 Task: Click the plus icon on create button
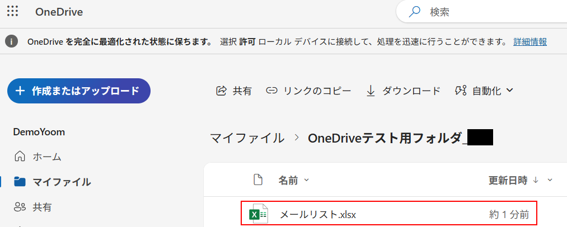tap(20, 91)
